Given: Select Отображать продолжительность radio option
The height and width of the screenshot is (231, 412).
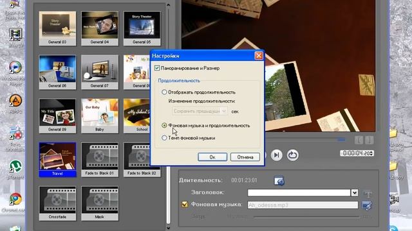Looking at the screenshot, I should point(164,92).
